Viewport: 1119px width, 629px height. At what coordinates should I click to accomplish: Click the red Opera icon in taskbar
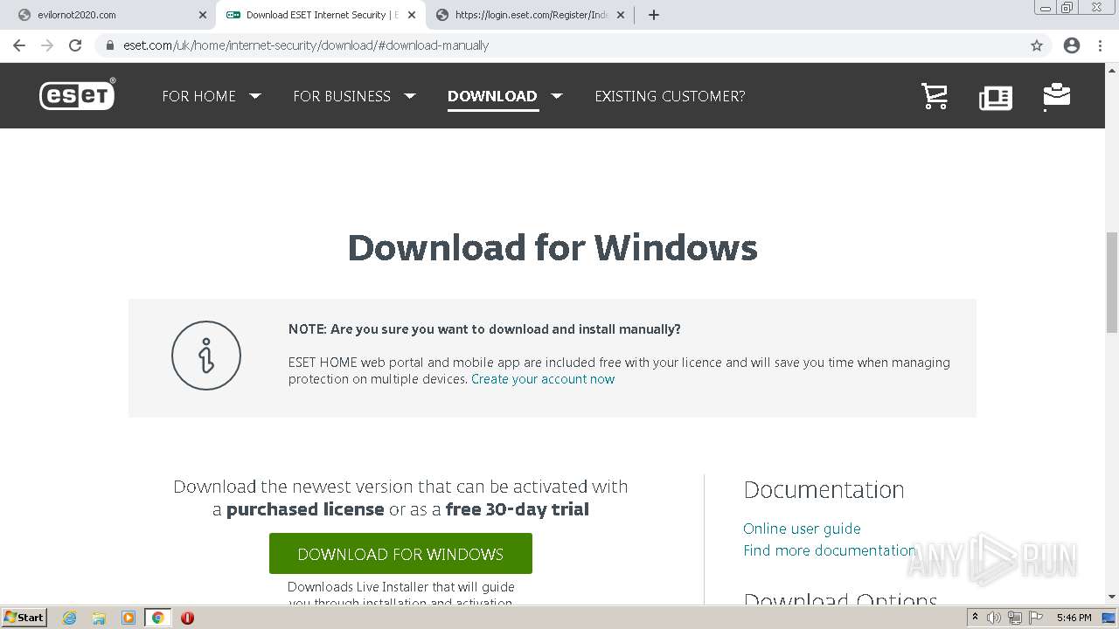(187, 618)
